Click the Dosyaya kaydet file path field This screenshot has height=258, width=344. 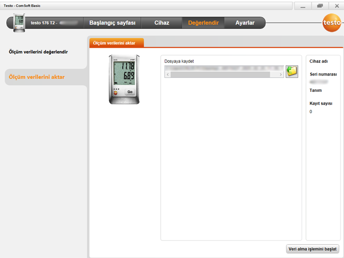(x=224, y=68)
